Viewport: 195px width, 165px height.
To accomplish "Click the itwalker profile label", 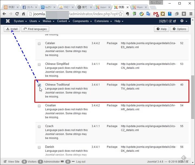I will [156, 2].
